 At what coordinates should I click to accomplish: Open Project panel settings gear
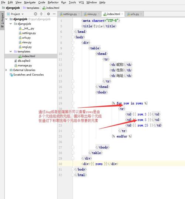tap(48, 14)
